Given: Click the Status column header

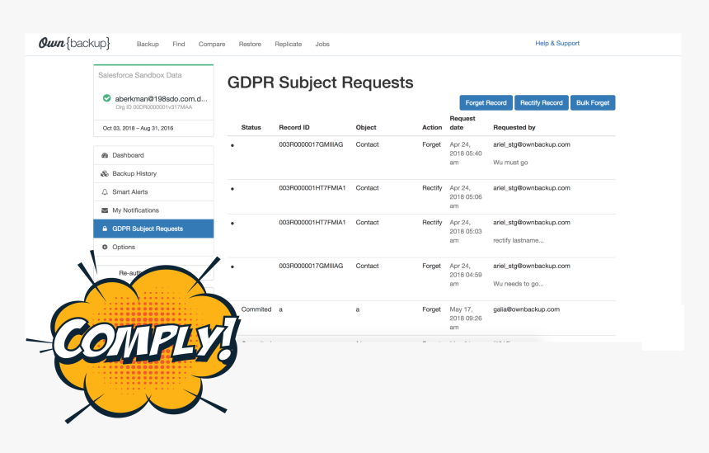Looking at the screenshot, I should [x=251, y=128].
